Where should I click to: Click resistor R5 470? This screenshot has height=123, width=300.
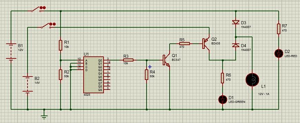pos(184,43)
